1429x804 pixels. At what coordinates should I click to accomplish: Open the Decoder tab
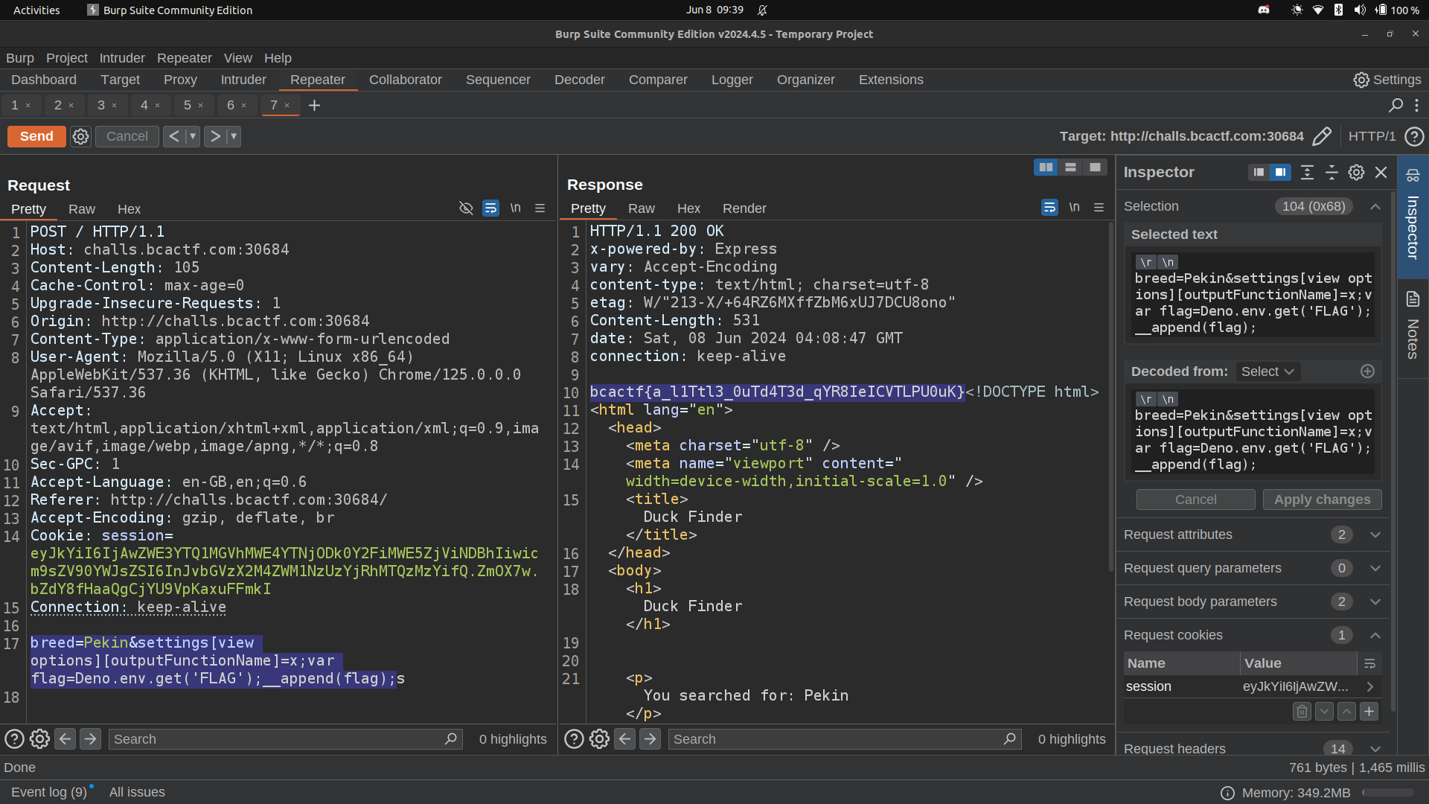pos(579,80)
